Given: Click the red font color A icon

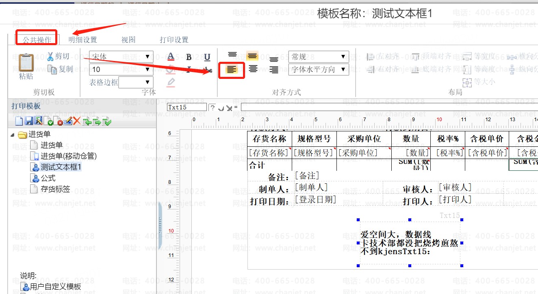Looking at the screenshot, I should click(171, 57).
